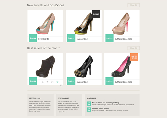Image resolution: width=167 pixels, height=118 pixels.
Task: Click Show All for New arrivals
Action: [134, 5]
